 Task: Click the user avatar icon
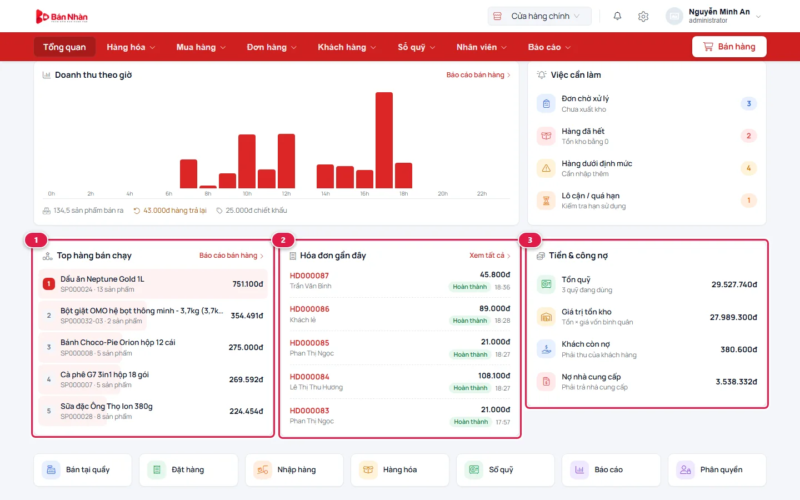(x=674, y=16)
